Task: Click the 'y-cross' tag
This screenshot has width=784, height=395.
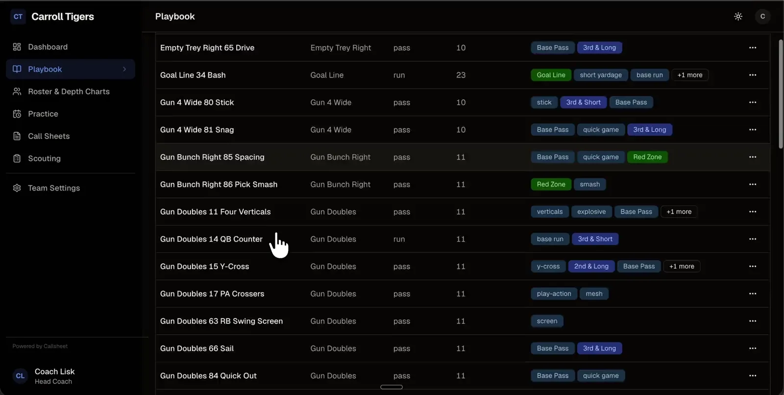Action: point(548,267)
